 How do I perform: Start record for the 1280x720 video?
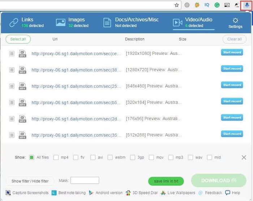coord(232,68)
